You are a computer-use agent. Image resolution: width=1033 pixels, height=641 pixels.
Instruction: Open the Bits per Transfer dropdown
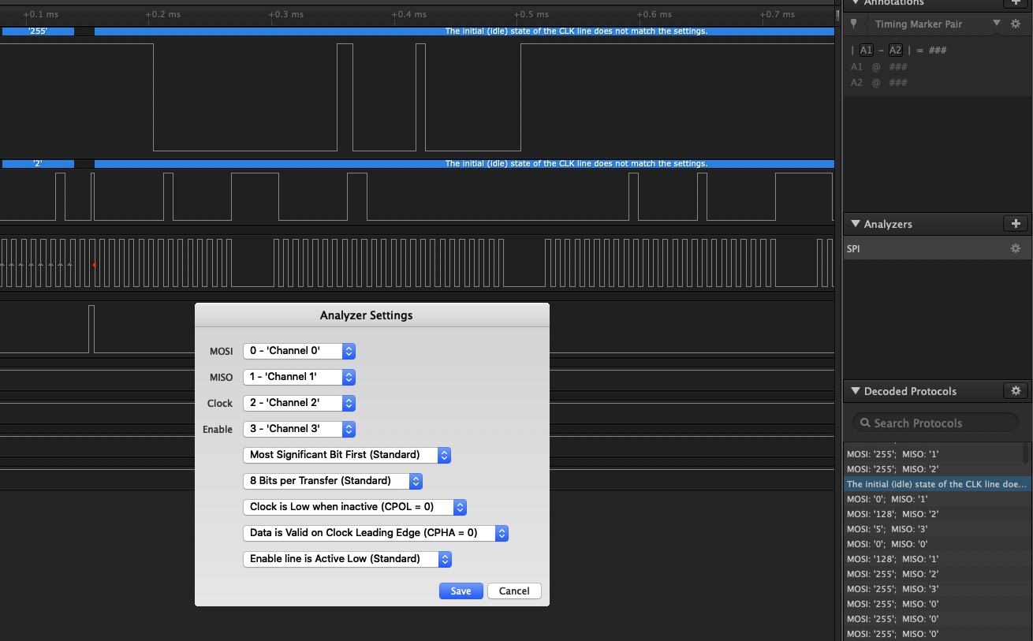[333, 481]
